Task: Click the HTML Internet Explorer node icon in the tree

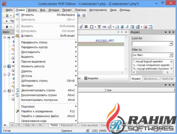Action: pyautogui.click(x=9, y=66)
